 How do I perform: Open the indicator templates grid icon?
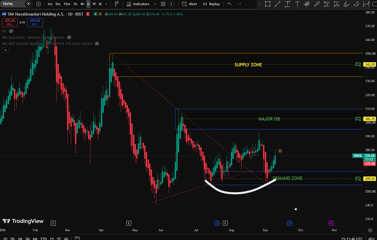(163, 4)
